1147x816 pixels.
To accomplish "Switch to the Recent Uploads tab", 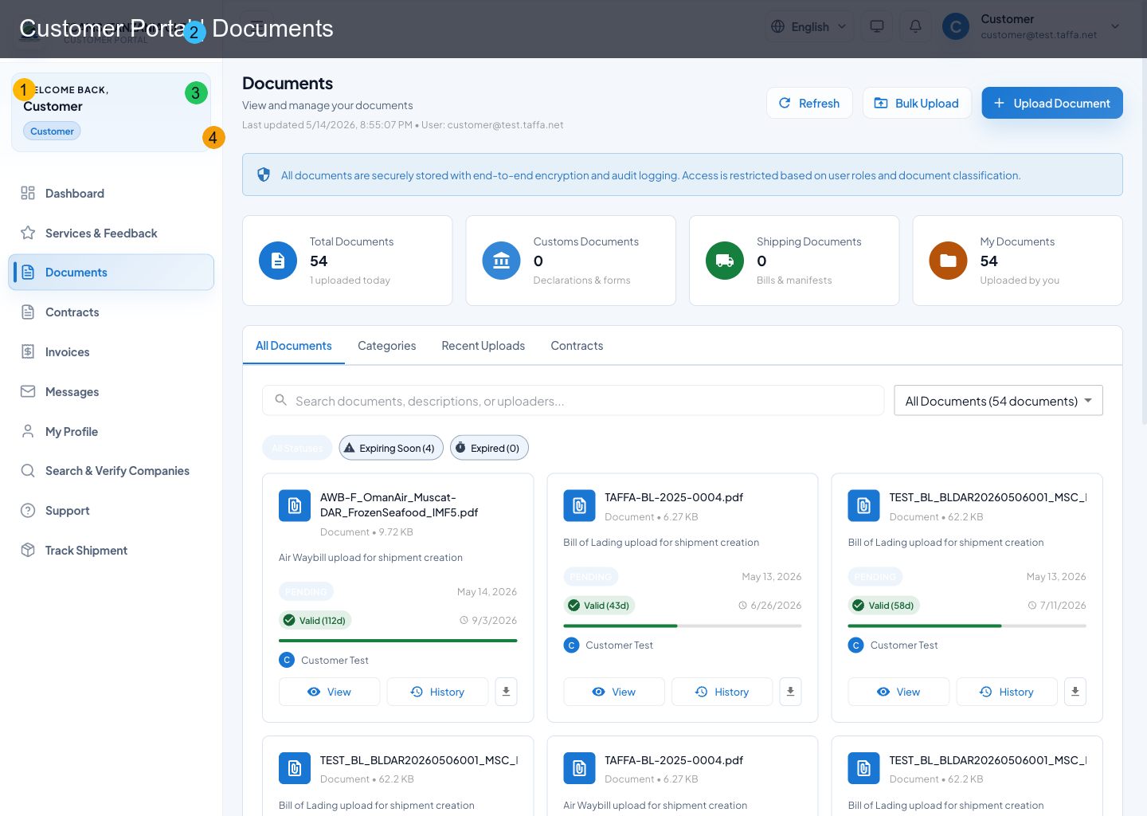I will [x=483, y=345].
